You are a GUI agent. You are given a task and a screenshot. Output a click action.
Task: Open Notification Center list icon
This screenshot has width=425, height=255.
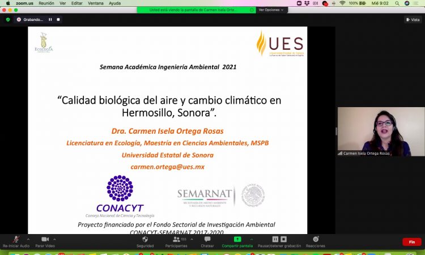pos(415,3)
